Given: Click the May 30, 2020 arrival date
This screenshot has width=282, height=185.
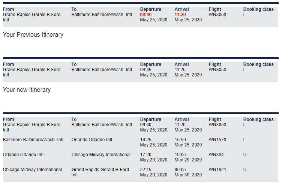Looking at the screenshot, I should click(x=188, y=175).
